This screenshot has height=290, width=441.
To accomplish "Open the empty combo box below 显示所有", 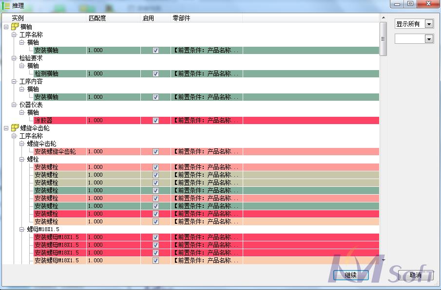I will [x=428, y=38].
